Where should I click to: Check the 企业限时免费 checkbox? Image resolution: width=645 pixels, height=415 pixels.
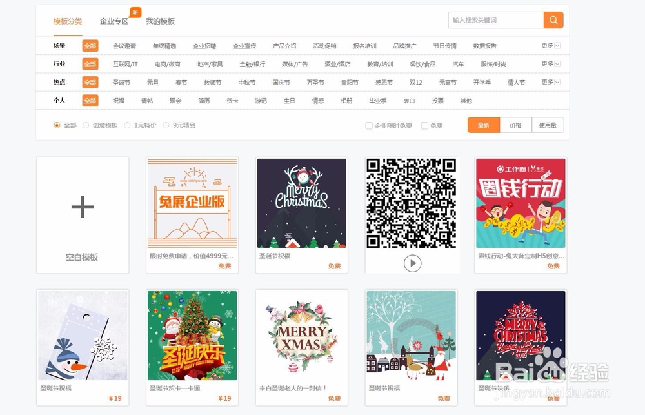click(369, 126)
